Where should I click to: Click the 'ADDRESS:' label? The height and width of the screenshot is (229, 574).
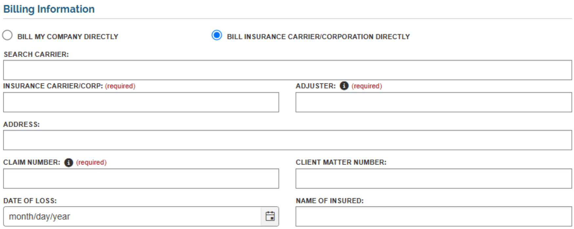(21, 124)
